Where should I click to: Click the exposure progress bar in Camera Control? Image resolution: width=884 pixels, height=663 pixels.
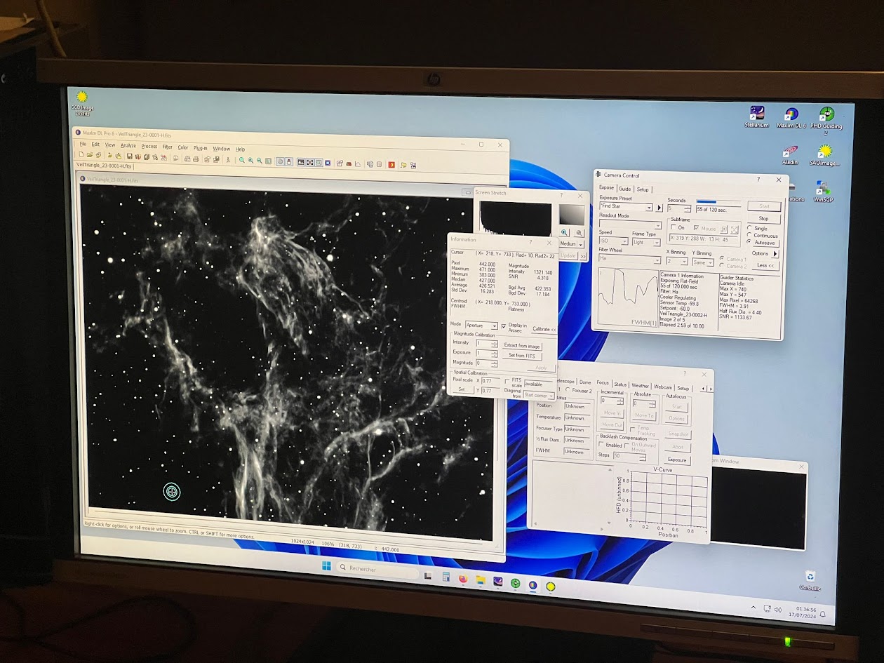point(718,201)
